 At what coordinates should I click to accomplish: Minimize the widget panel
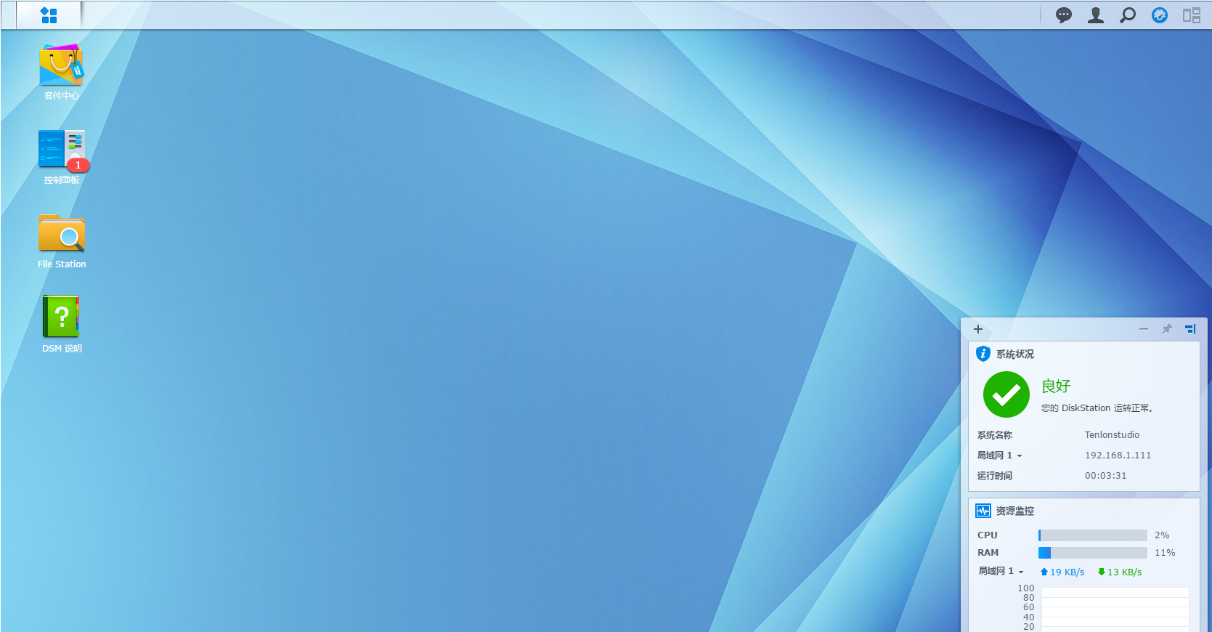1143,329
